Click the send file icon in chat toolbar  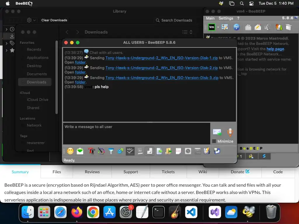click(x=159, y=151)
